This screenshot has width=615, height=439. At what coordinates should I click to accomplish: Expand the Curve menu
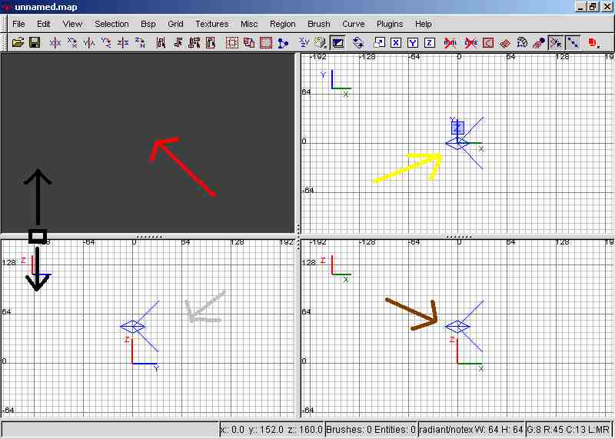[x=353, y=24]
